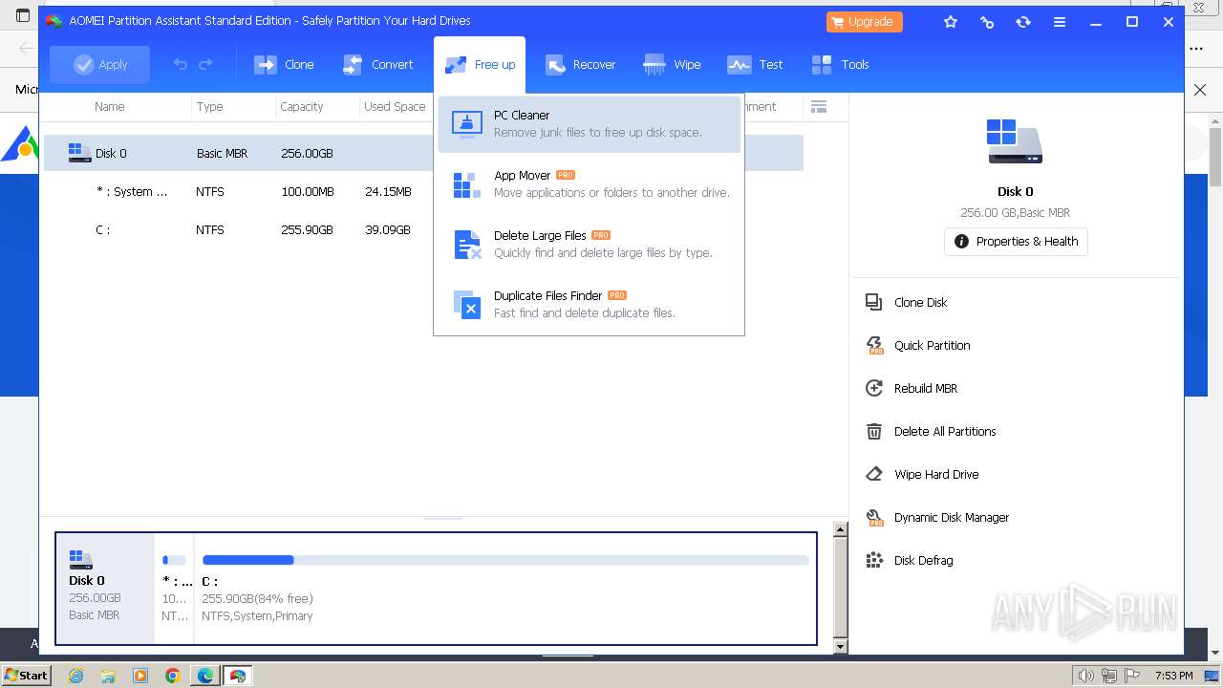Open Chrome from the taskbar

pyautogui.click(x=173, y=676)
